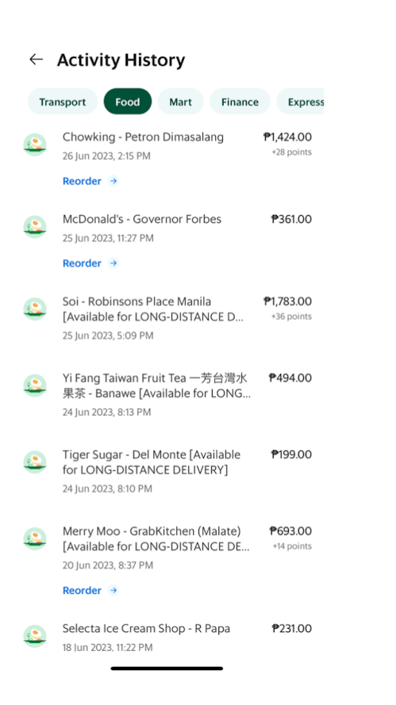Tap the food icon beside Selecta order
The image size is (396, 705).
coord(35,636)
